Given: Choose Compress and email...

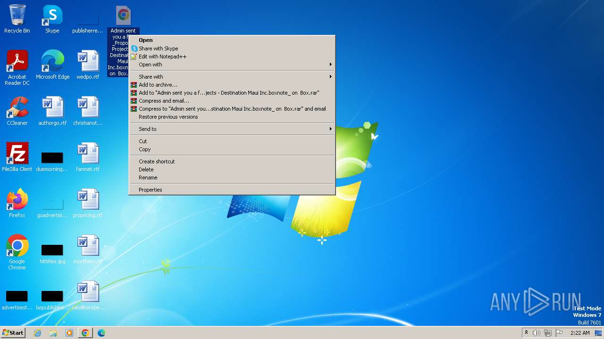Looking at the screenshot, I should tap(232, 101).
